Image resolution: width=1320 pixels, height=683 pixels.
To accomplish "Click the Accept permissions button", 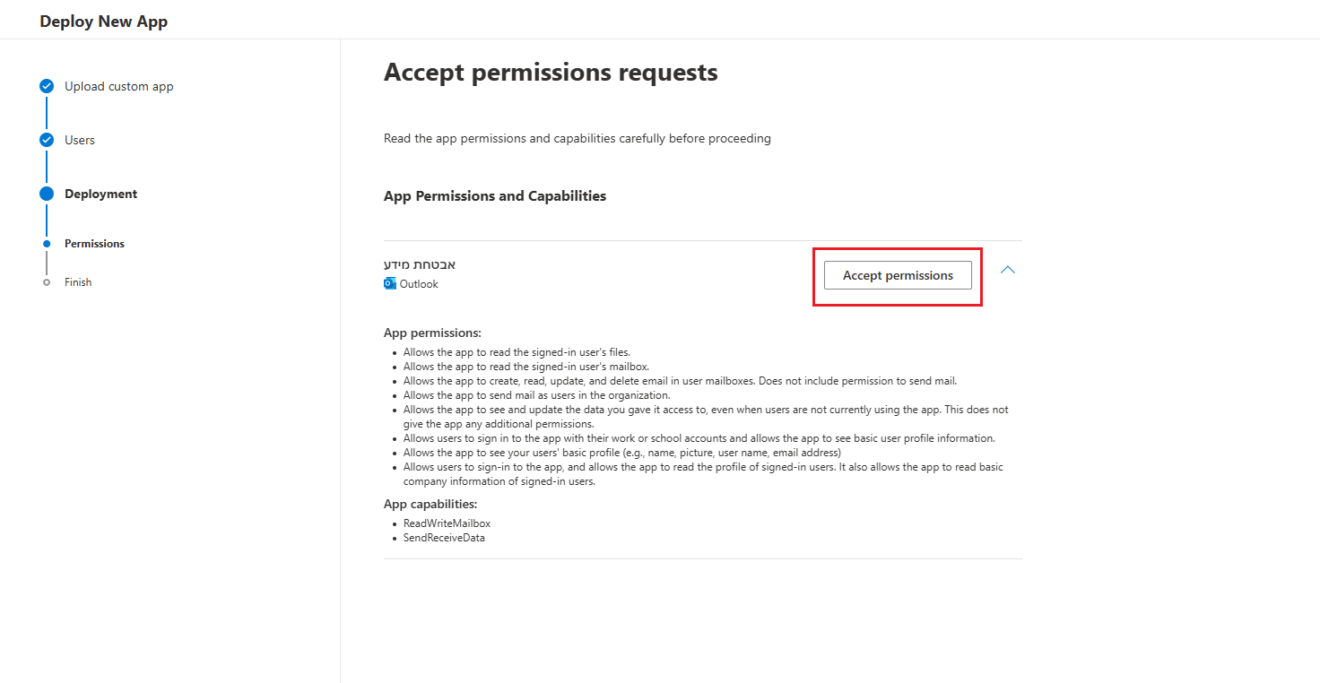I will [898, 275].
